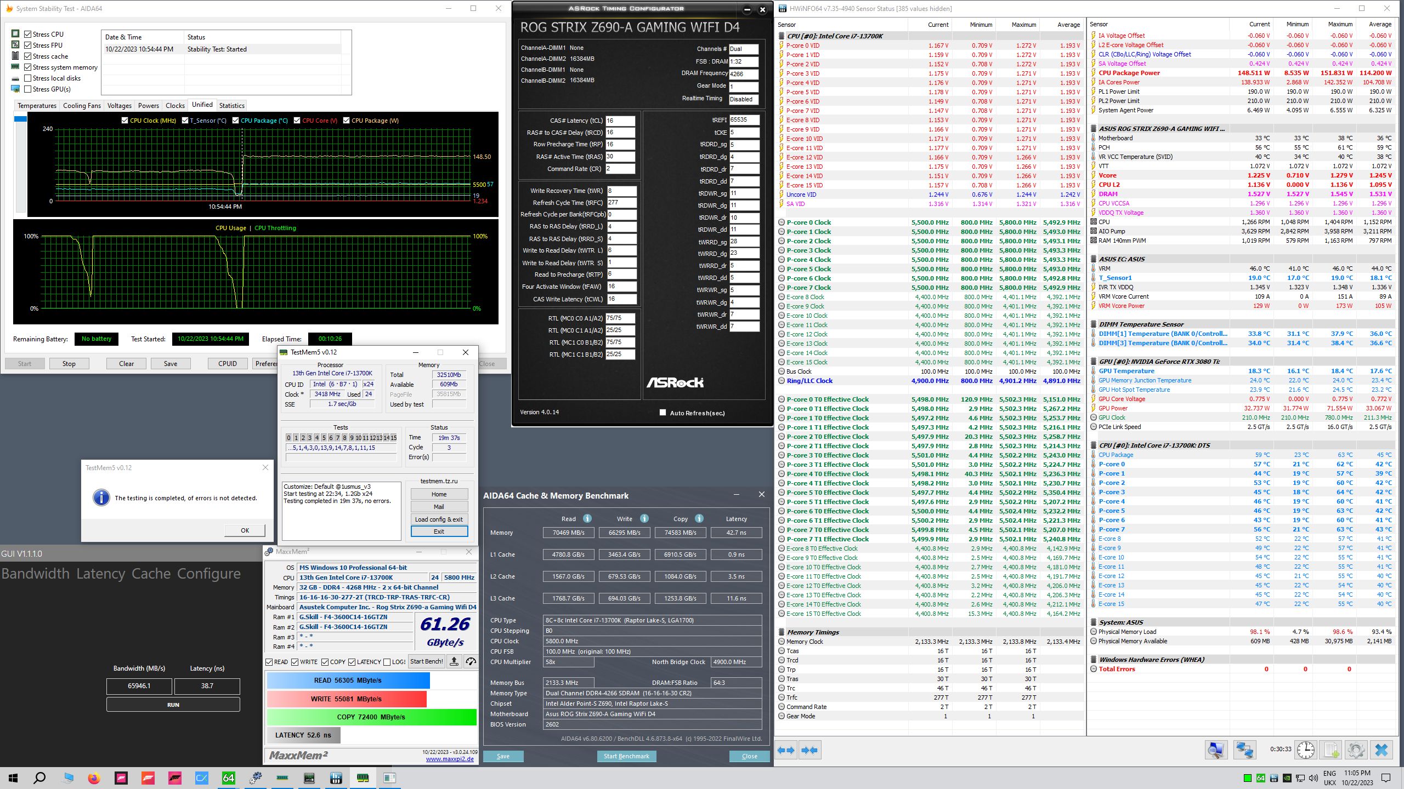The width and height of the screenshot is (1404, 789).
Task: Click Start Bench! in MaxxMem
Action: (x=426, y=662)
